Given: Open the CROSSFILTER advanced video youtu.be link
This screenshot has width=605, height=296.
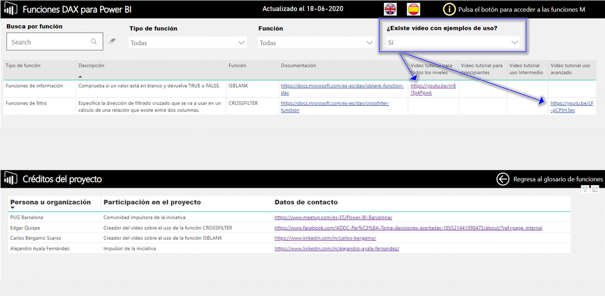Looking at the screenshot, I should click(572, 107).
